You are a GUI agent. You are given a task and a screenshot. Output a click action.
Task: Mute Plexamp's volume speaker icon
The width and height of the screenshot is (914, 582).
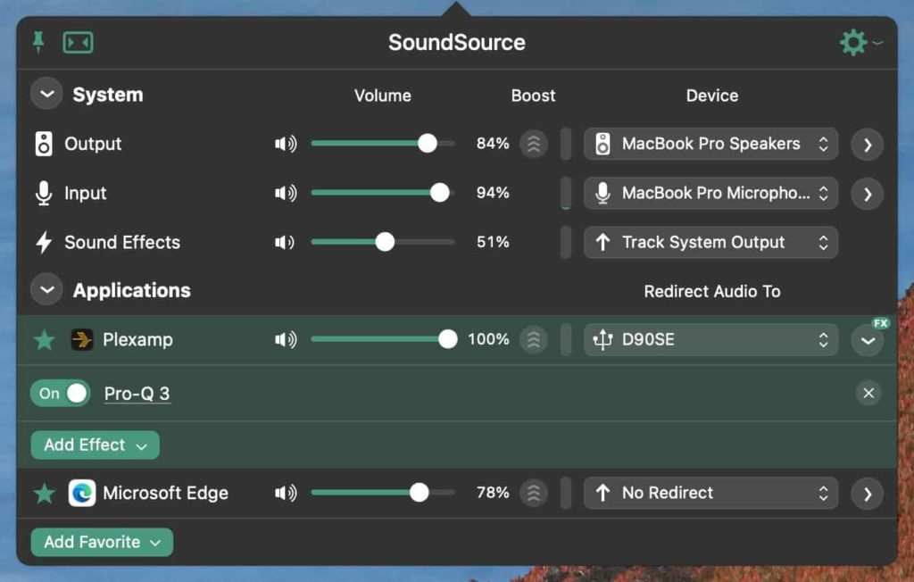click(286, 339)
